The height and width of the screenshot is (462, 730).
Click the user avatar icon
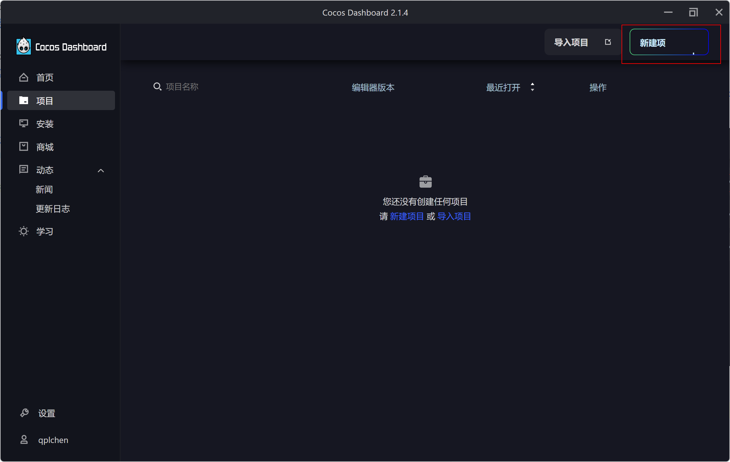point(24,440)
